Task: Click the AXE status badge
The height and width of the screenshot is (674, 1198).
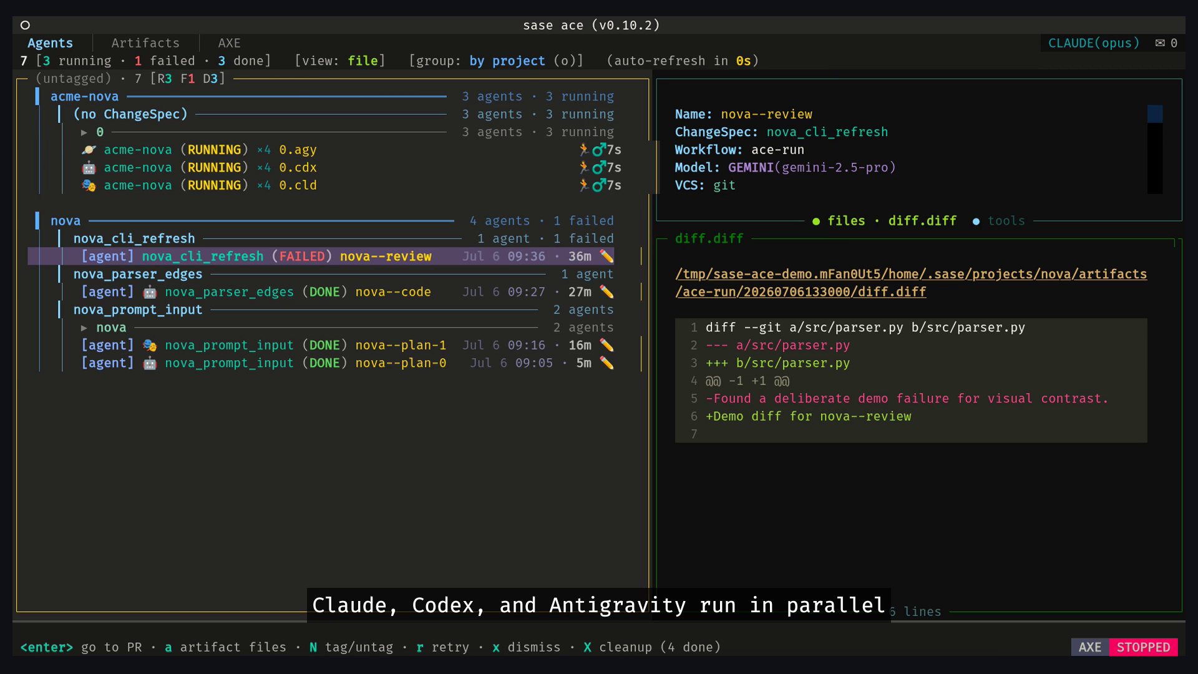Action: pyautogui.click(x=1090, y=647)
